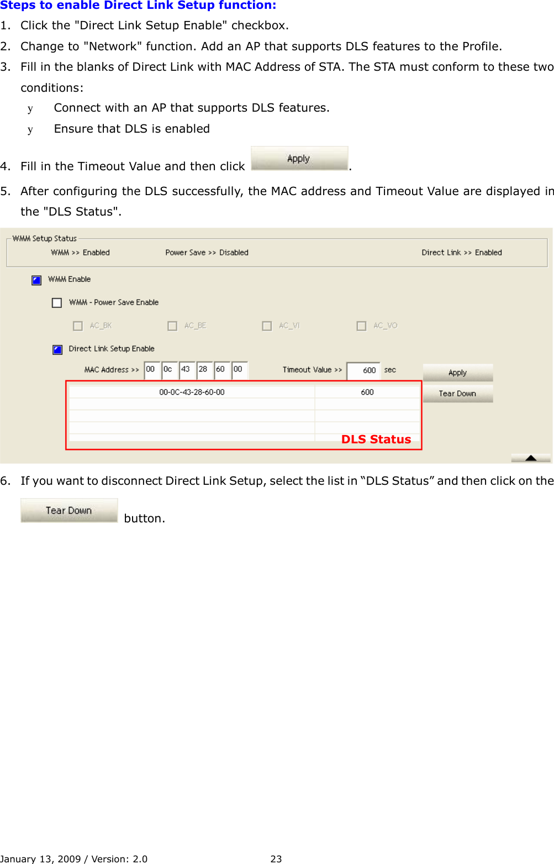This screenshot has width=554, height=864.
Task: Select first MAC address octet field
Action: click(x=152, y=370)
